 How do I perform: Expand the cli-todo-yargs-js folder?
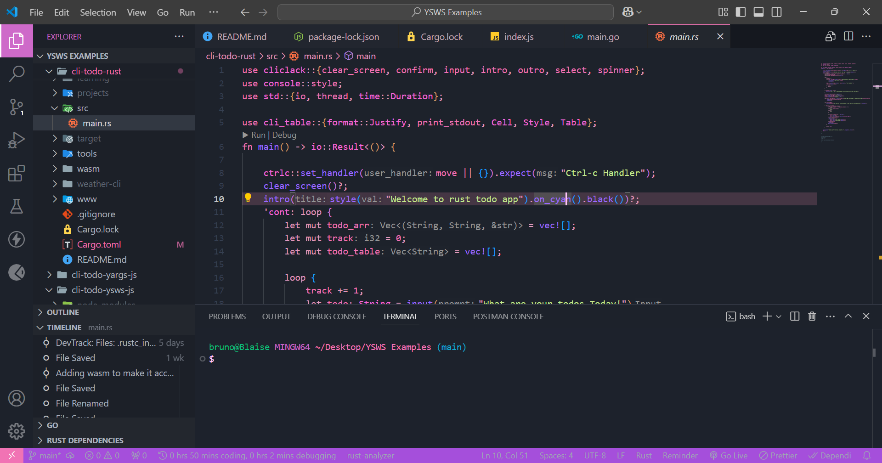(115, 275)
